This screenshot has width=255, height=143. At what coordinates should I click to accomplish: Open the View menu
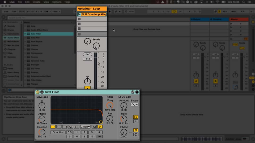point(46,2)
